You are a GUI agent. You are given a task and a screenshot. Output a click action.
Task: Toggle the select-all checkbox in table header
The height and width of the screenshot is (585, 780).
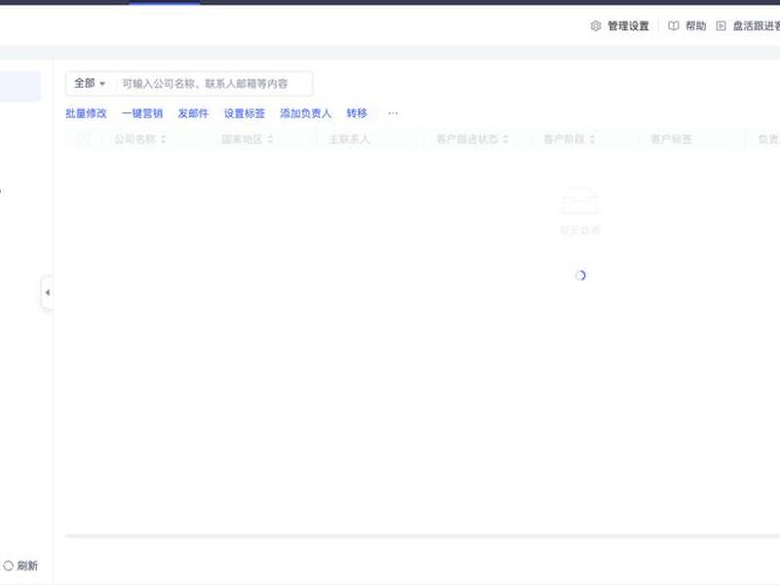83,139
